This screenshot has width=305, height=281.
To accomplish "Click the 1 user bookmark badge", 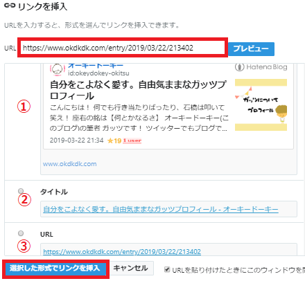I will [132, 140].
